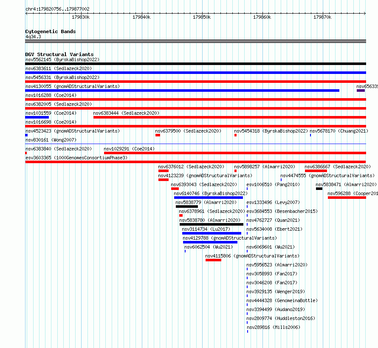Open nsv1016288 (Coe2014) variant label

point(51,95)
